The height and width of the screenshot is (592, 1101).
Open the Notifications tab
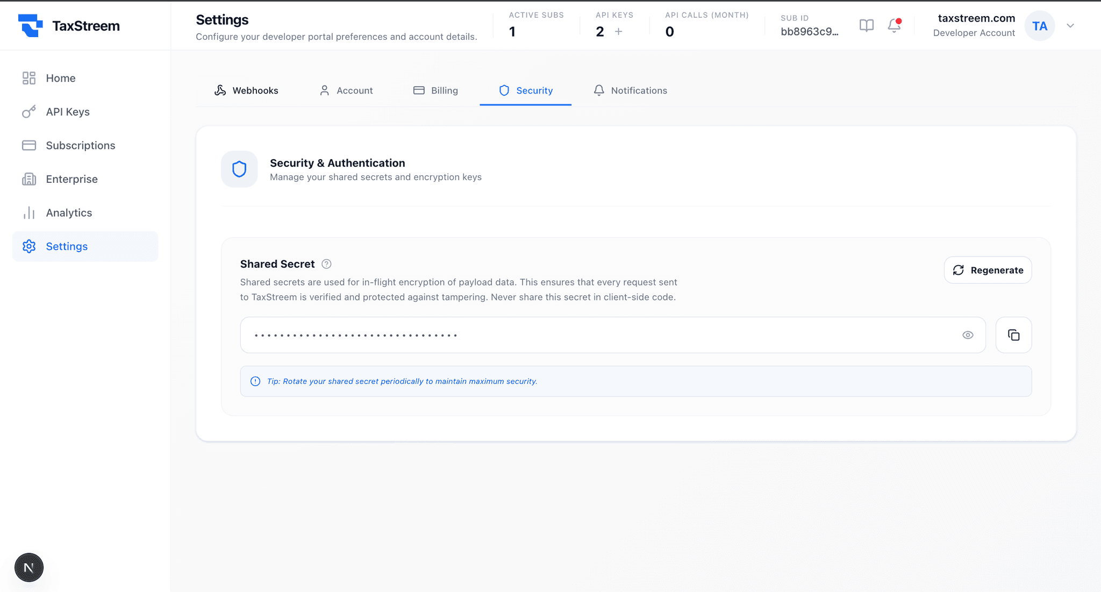(630, 90)
